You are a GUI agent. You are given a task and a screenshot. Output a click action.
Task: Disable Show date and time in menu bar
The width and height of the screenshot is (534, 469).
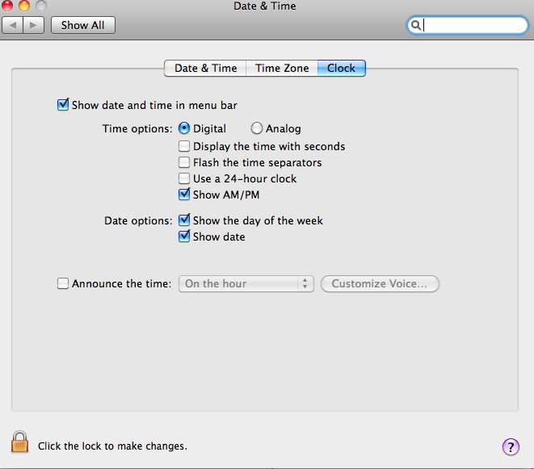63,105
